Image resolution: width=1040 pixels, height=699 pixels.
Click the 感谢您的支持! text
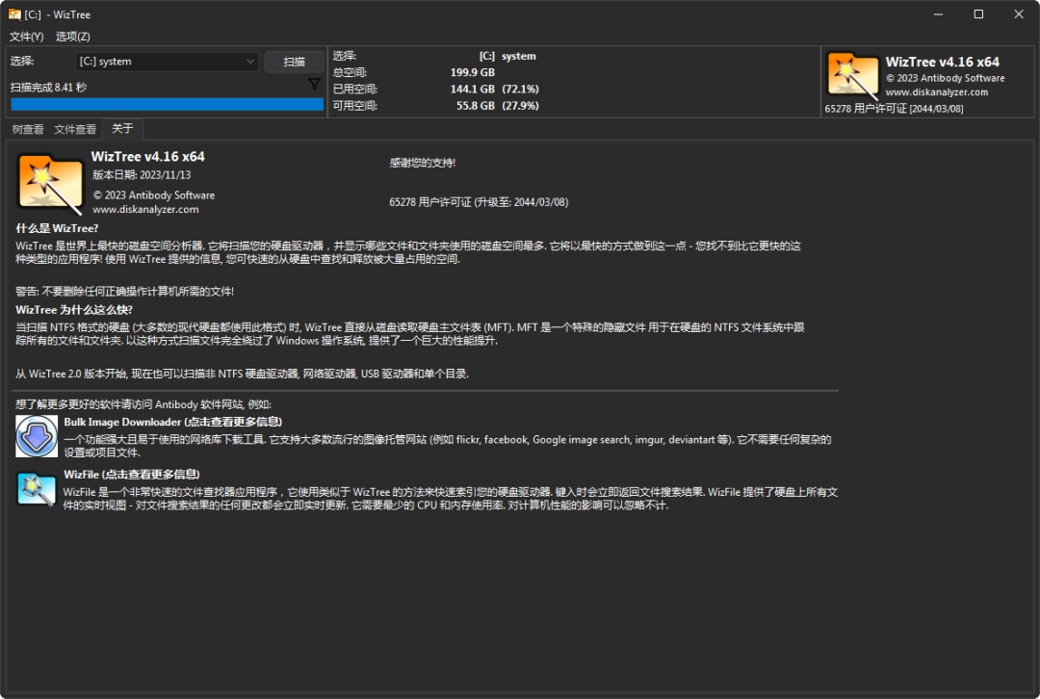[x=423, y=163]
